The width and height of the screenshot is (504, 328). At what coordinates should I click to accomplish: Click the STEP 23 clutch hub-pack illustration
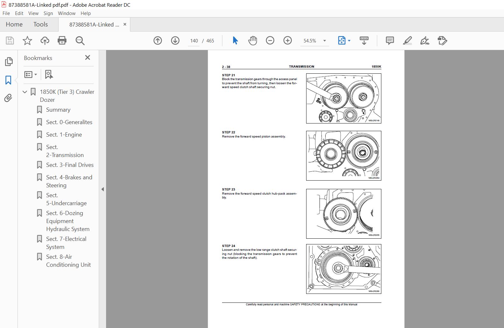[x=343, y=214]
